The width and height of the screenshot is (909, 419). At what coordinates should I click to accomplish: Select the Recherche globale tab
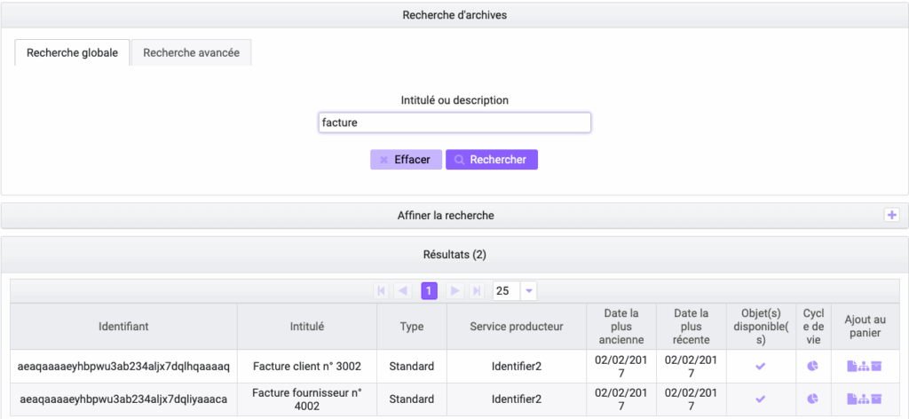point(72,52)
